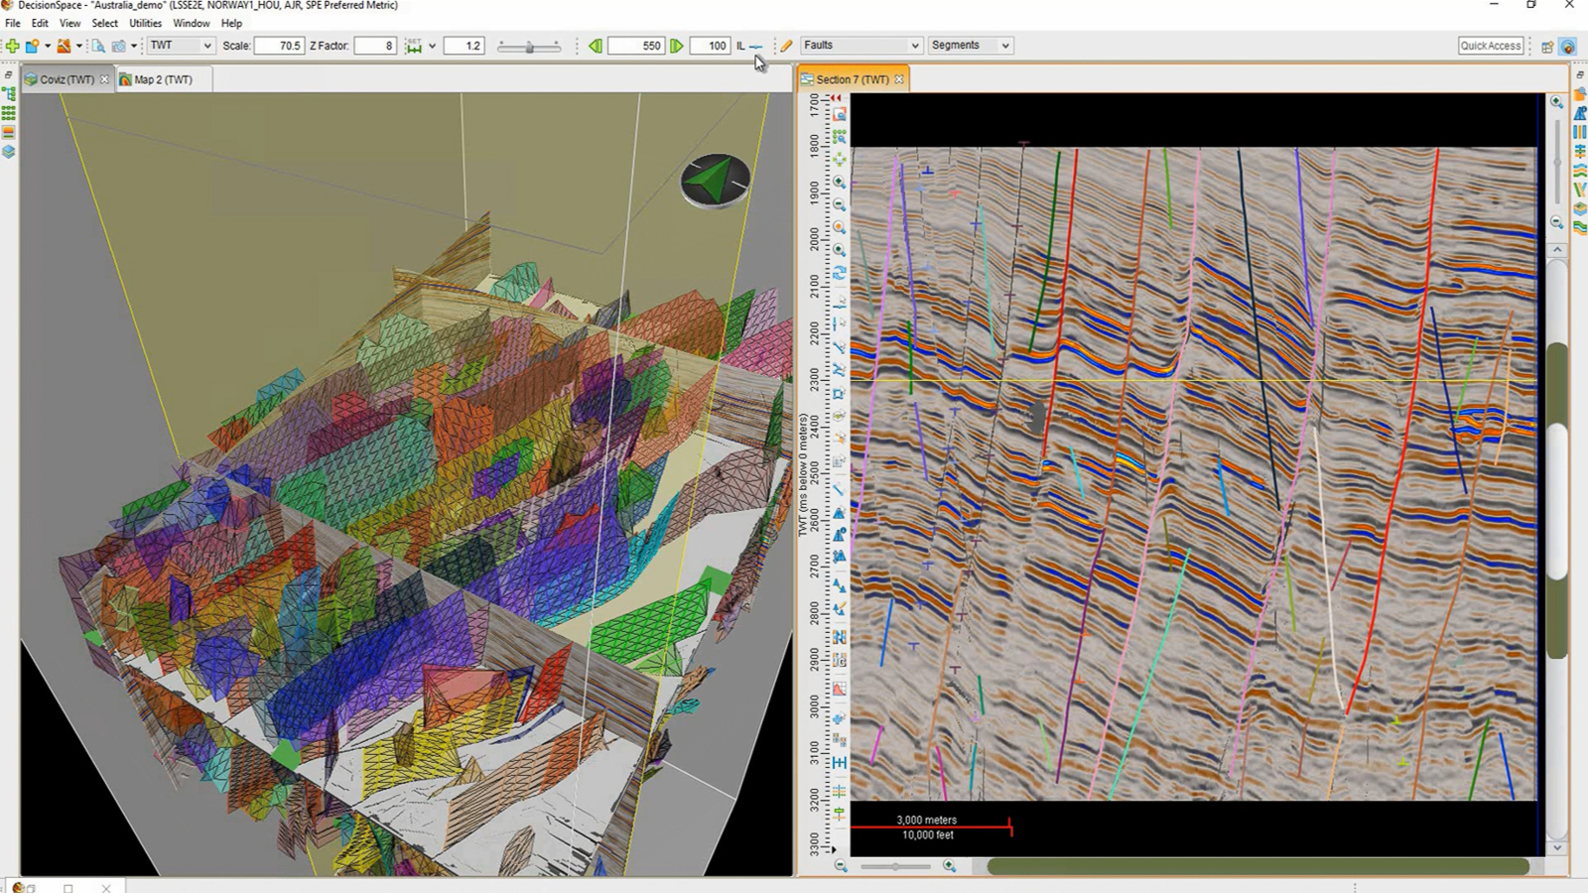Click the 1.2 value input field
This screenshot has height=893, width=1588.
coord(463,46)
